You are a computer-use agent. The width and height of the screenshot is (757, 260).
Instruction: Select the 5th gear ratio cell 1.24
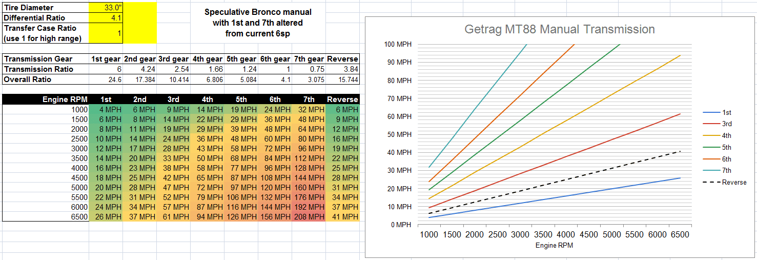coord(241,69)
